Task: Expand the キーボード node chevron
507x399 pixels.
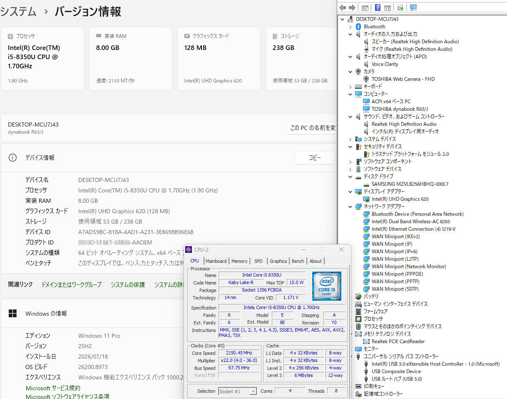Action: coord(350,87)
